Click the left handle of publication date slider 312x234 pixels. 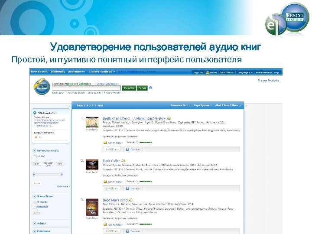coord(34,174)
